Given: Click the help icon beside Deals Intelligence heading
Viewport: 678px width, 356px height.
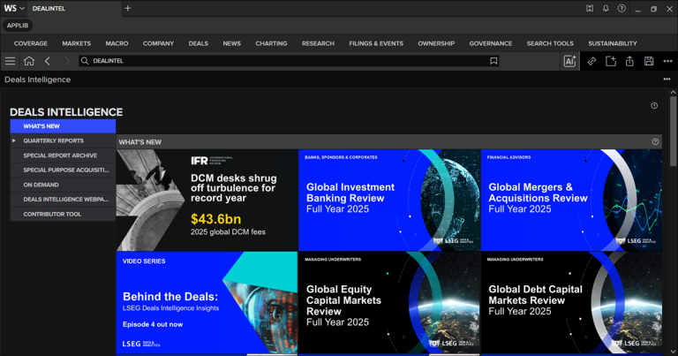Looking at the screenshot, I should (654, 105).
